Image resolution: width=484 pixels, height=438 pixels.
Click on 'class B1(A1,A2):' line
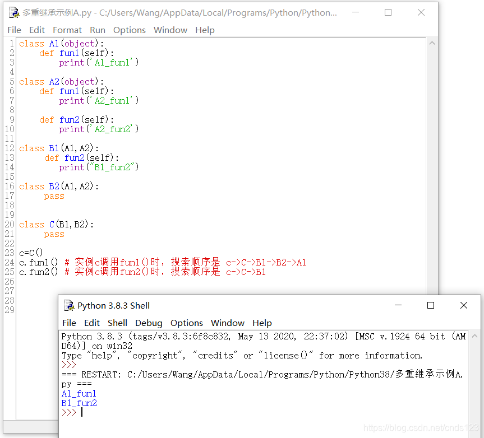(x=59, y=148)
